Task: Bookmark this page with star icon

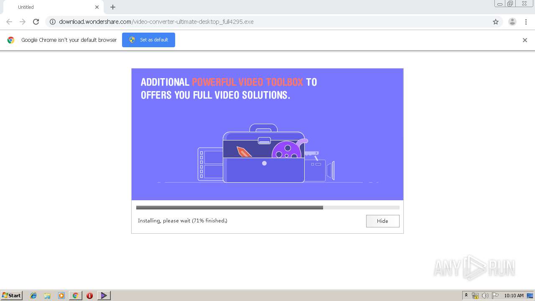Action: coord(496,22)
